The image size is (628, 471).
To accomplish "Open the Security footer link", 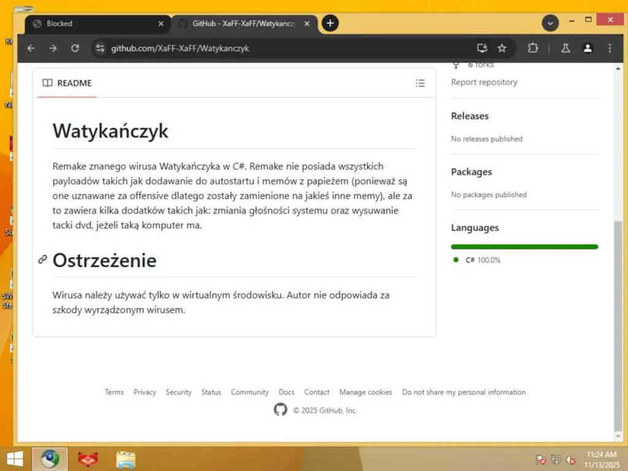I will click(178, 392).
